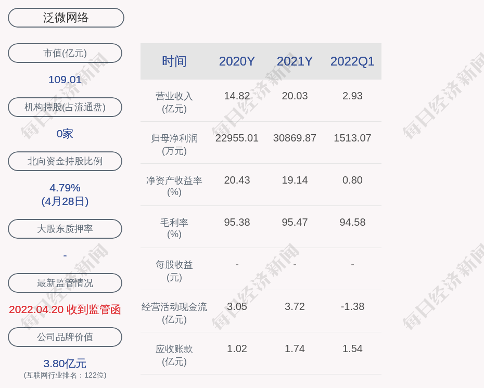This screenshot has width=484, height=388.
Task: Click the 应收账款(亿元) row label
Action: click(x=174, y=355)
